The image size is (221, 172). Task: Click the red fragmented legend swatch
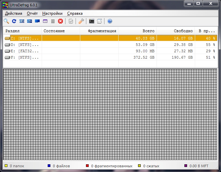point(87,166)
